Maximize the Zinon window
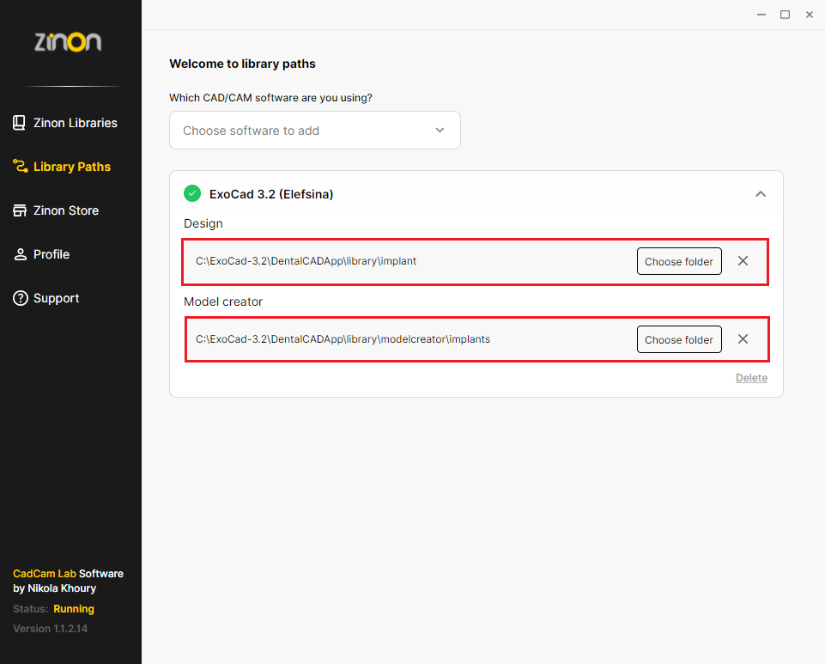This screenshot has width=825, height=664. pyautogui.click(x=785, y=15)
